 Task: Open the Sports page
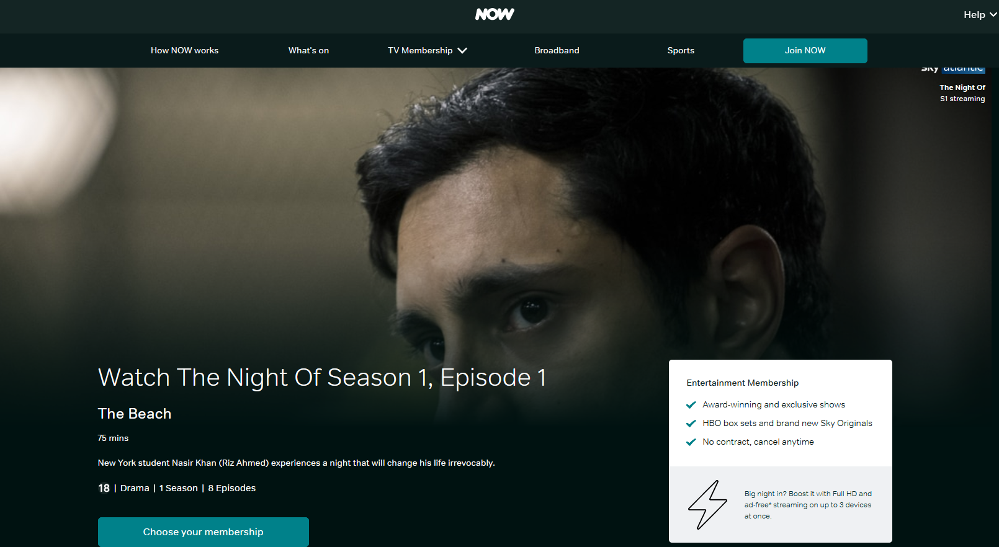(681, 50)
